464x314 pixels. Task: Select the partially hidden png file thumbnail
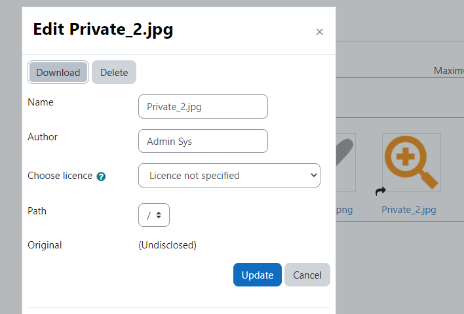coord(345,162)
